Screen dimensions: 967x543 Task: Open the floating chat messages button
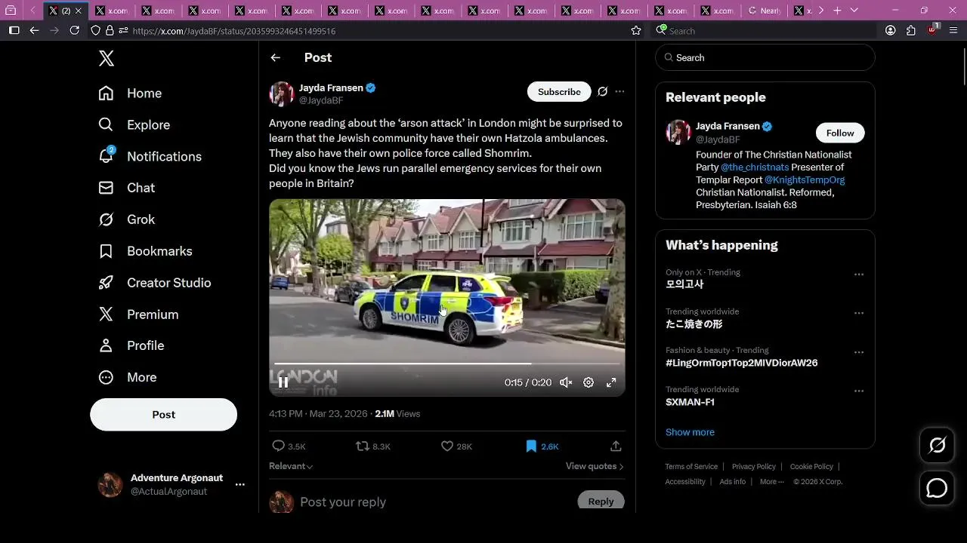click(937, 488)
